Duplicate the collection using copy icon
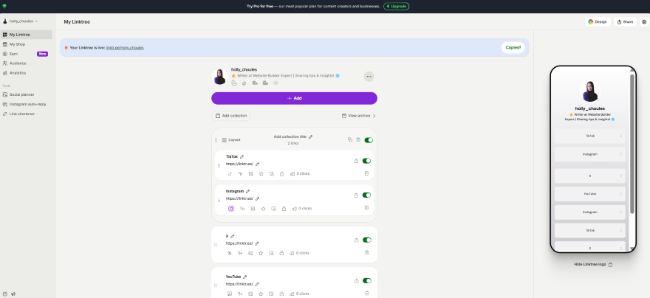This screenshot has width=650, height=298. (x=350, y=140)
